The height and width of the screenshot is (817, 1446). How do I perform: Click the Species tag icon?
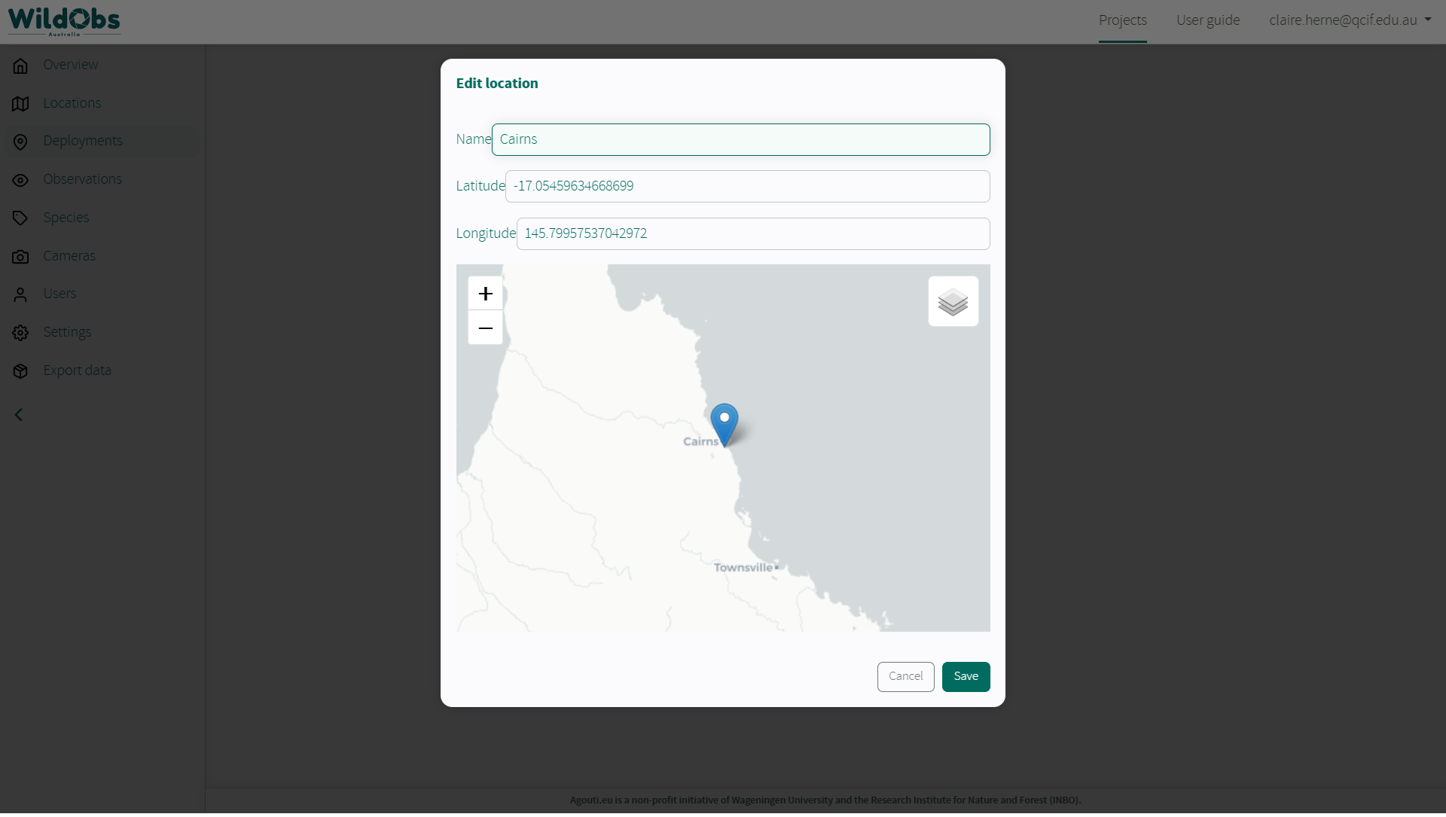pos(20,218)
